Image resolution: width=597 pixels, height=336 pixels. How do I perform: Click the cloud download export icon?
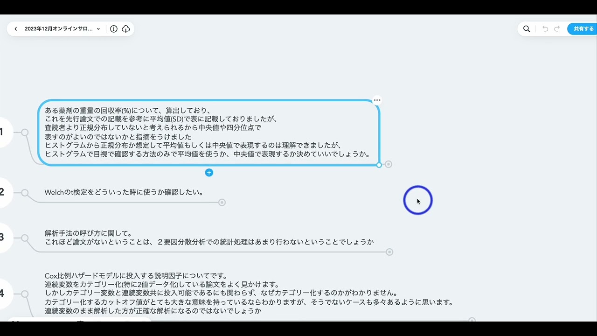point(126,29)
